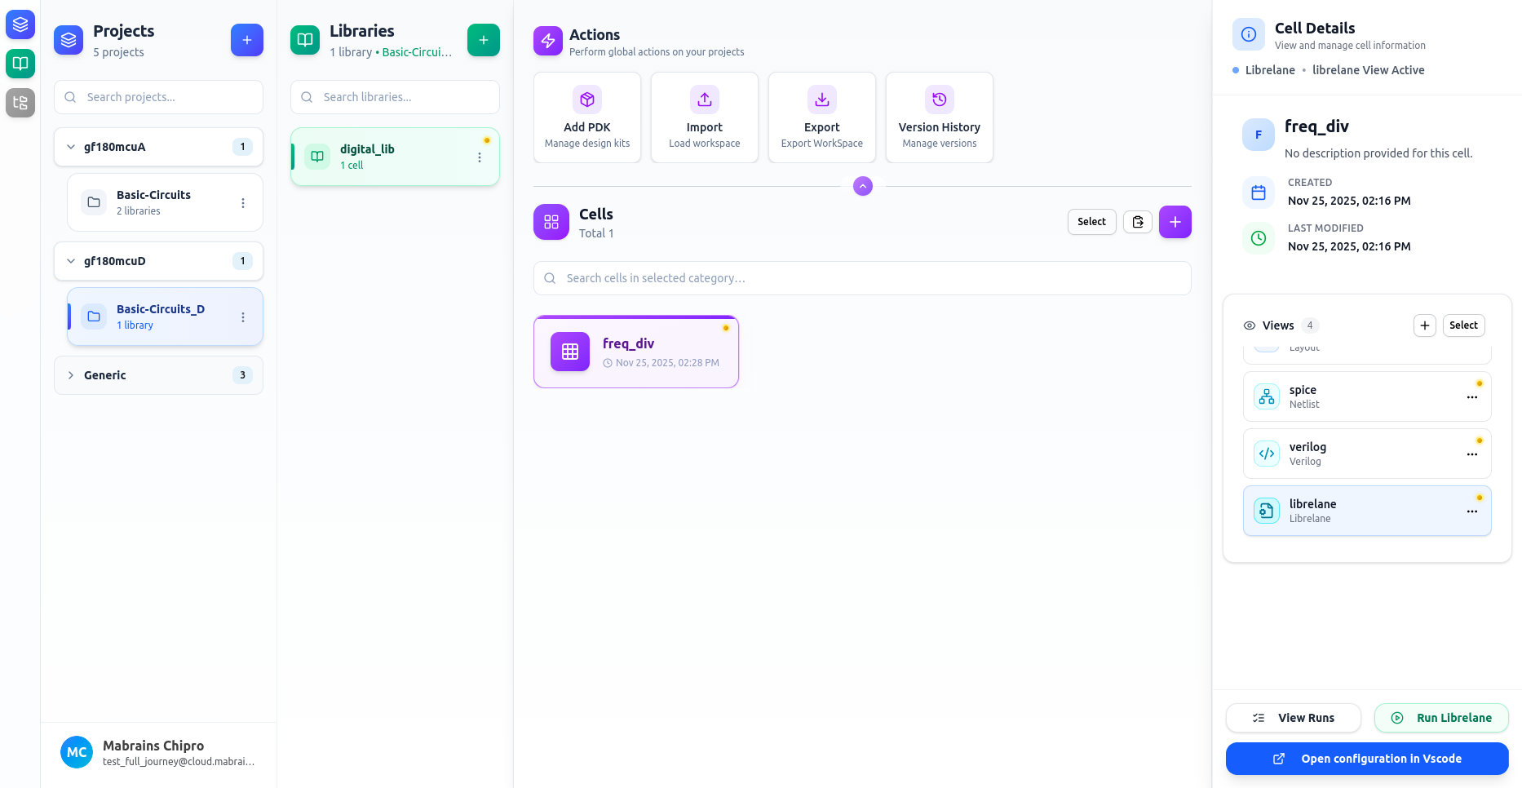
Task: Click the search cells input field
Action: [861, 278]
